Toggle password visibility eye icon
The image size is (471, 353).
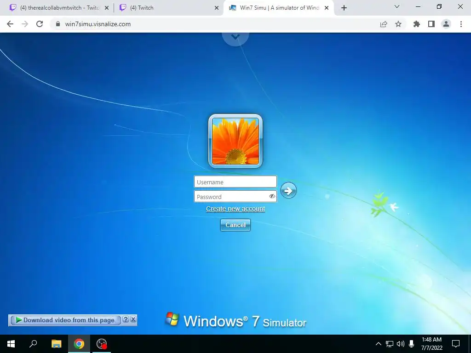pos(272,196)
